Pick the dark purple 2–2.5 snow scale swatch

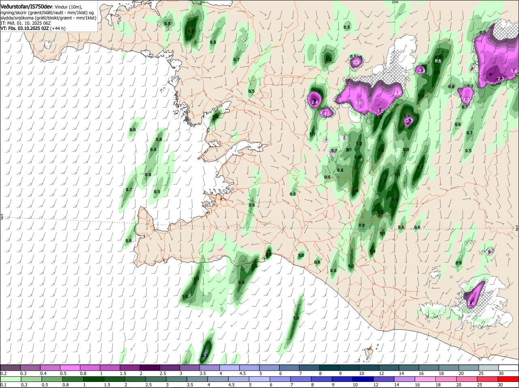point(150,367)
